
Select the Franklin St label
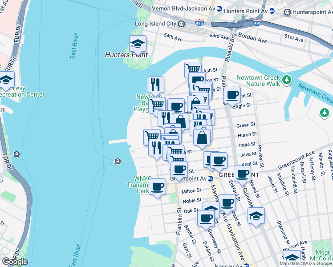[x=179, y=221]
